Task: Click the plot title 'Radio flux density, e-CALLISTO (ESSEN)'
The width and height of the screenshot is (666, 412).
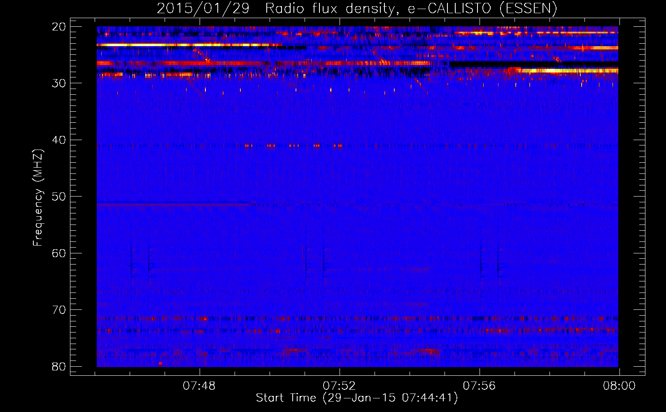Action: (x=411, y=8)
